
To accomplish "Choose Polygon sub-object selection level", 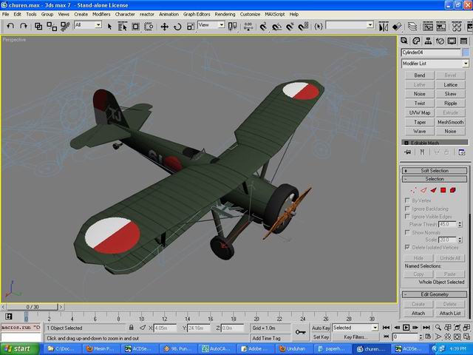I will [x=443, y=190].
